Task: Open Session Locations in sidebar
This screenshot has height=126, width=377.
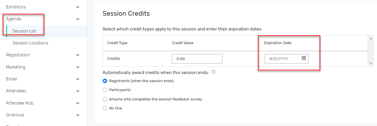Action: pyautogui.click(x=30, y=43)
